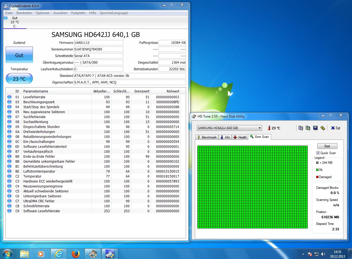Click the status orb for Unkorrigierbare Sektoren row
The height and width of the screenshot is (259, 352).
coord(10,196)
